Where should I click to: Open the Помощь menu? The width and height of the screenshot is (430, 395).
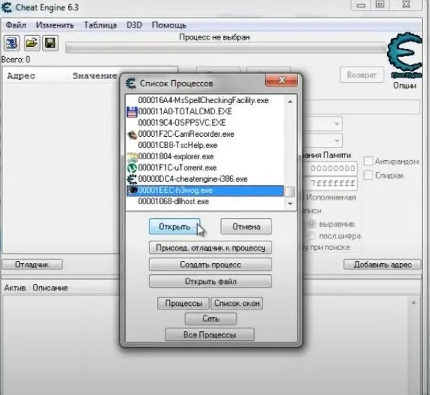click(169, 25)
